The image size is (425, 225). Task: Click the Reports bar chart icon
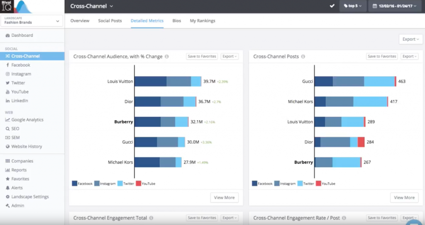(7, 170)
